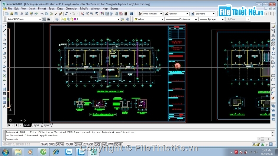The width and height of the screenshot is (278, 156).
Task: Click the Save icon in Standard toolbar
Action: point(16,13)
